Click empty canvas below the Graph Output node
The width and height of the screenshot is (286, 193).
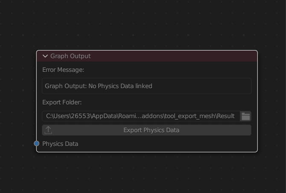146,173
